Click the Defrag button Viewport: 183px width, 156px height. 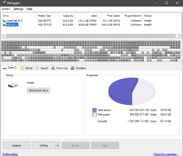tap(44, 145)
